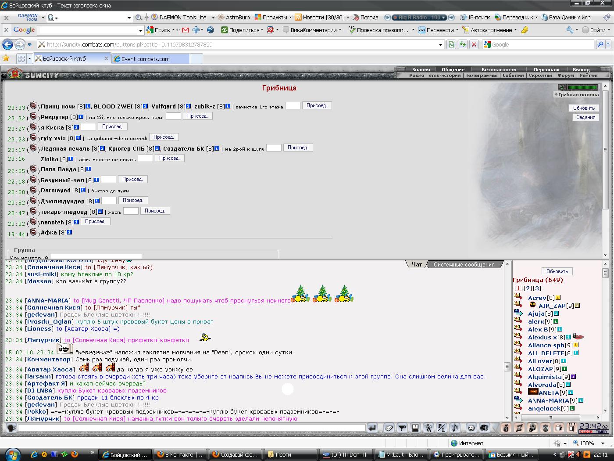This screenshot has height=461, width=614.
Task: Expand the Переводчик dropdown
Action: (x=536, y=18)
